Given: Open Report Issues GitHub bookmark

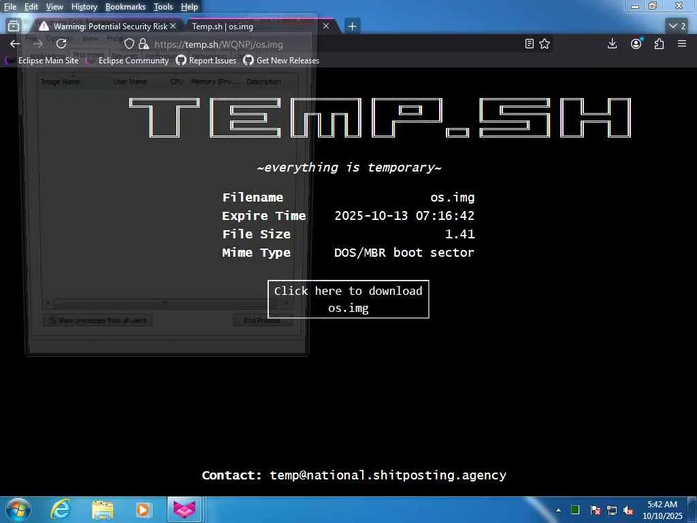Looking at the screenshot, I should (x=206, y=61).
